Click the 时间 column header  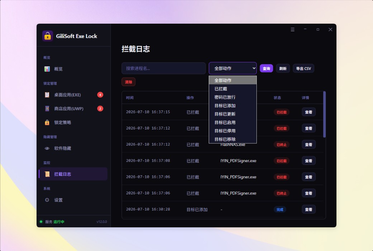(x=129, y=98)
